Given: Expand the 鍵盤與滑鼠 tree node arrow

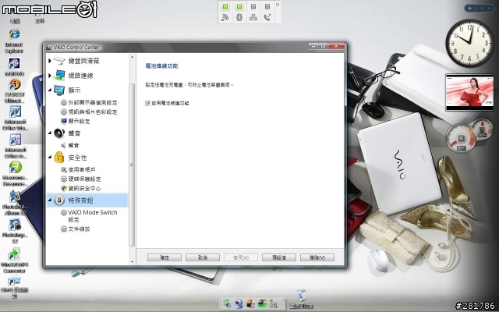Looking at the screenshot, I should pos(50,61).
